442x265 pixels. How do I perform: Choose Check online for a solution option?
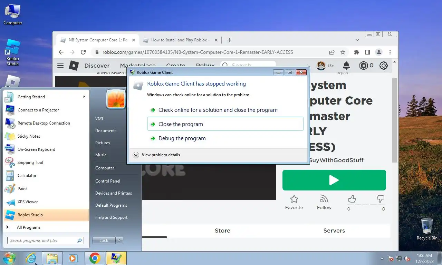coord(225,110)
